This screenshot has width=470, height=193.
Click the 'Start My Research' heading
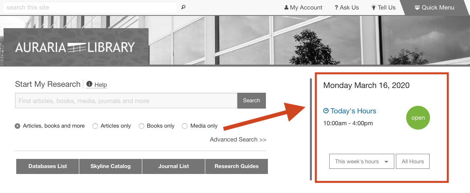pos(48,84)
